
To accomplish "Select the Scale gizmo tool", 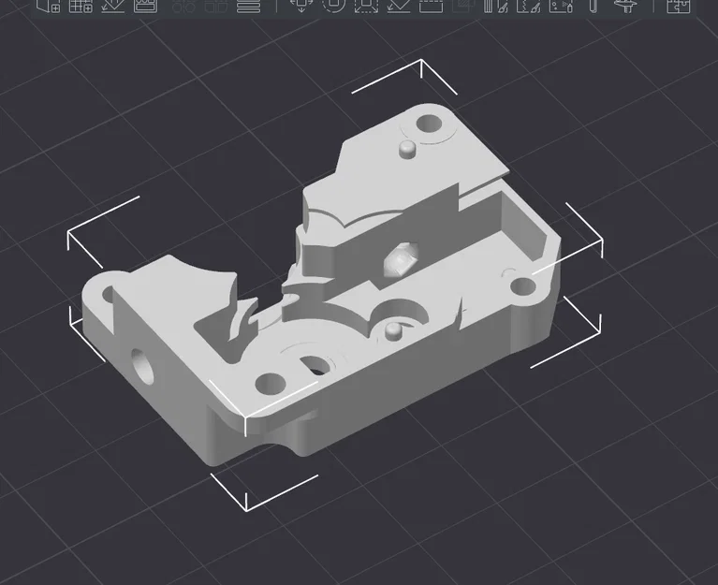I will [366, 6].
